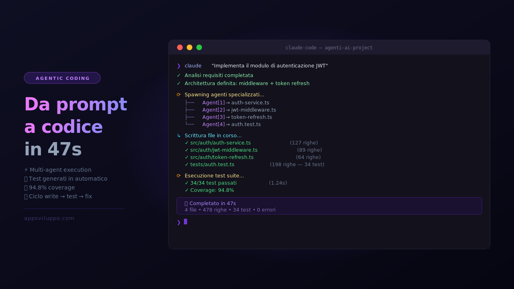Screen dimensions: 514x289
Task: Click the purple prompt chevron before claude
Action: click(x=179, y=66)
